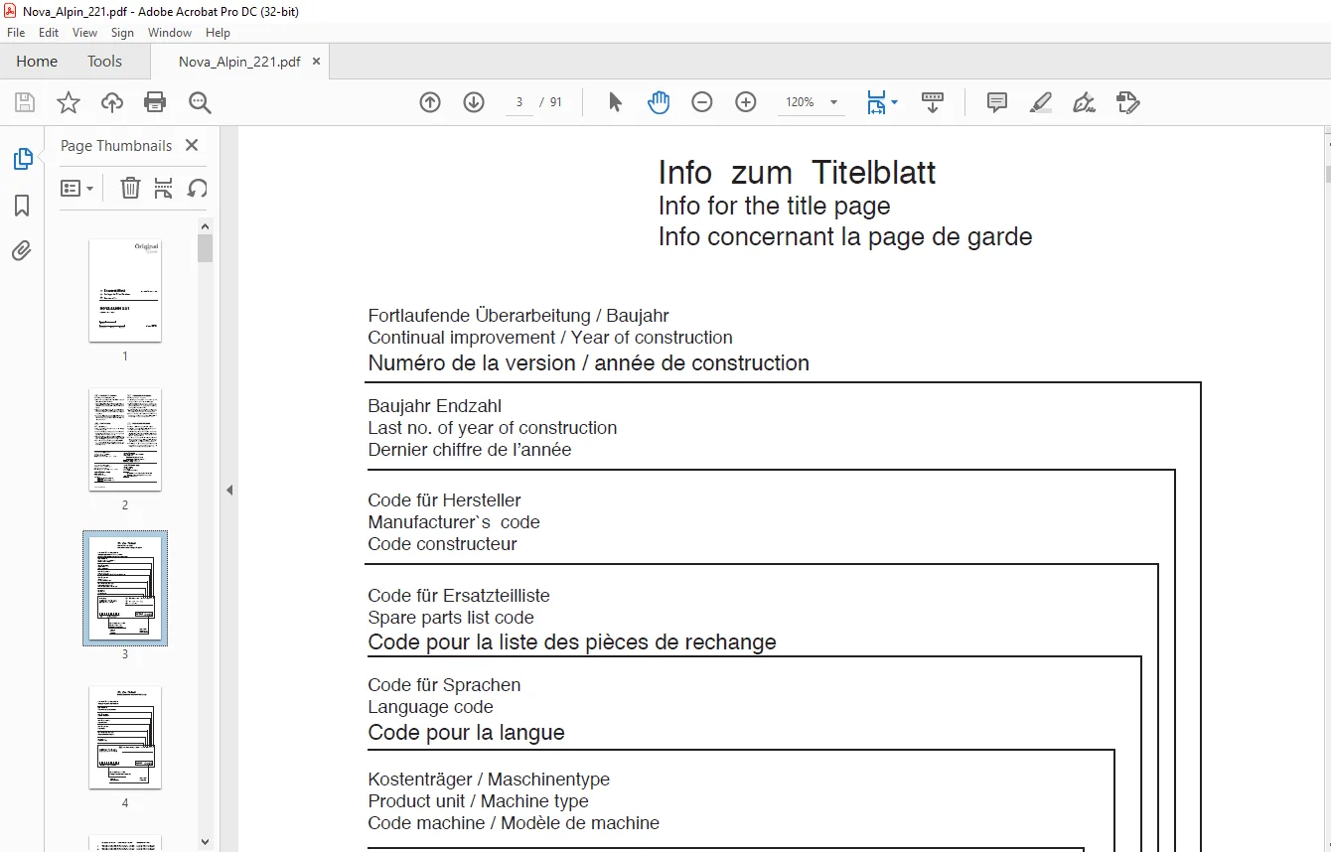Open zoom level 120% dropdown
The width and height of the screenshot is (1331, 852).
click(833, 102)
